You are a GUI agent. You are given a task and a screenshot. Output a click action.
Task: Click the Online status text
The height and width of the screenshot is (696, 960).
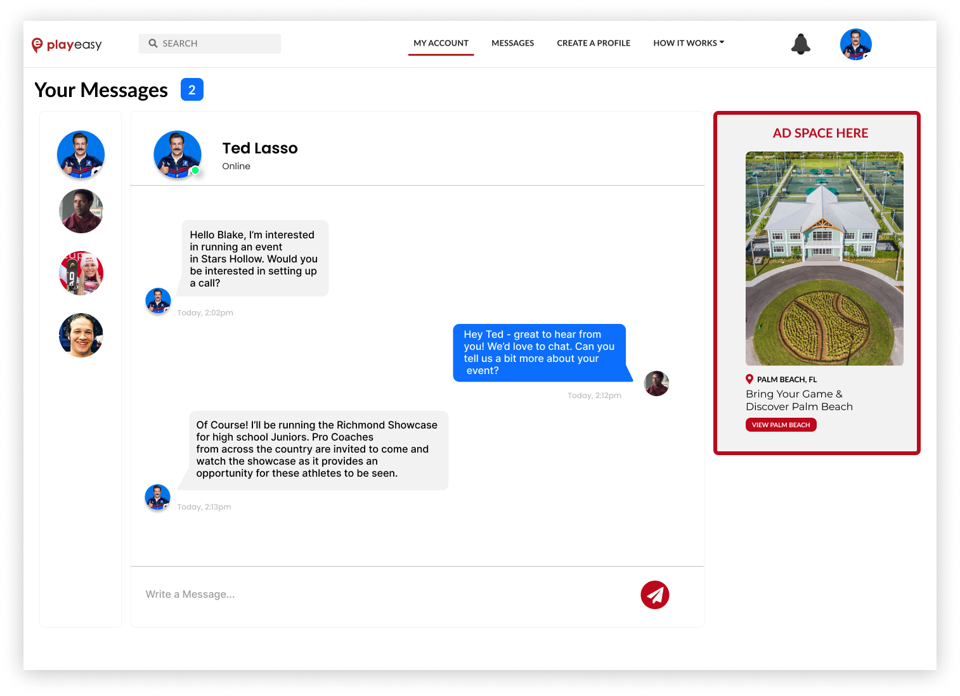(236, 166)
